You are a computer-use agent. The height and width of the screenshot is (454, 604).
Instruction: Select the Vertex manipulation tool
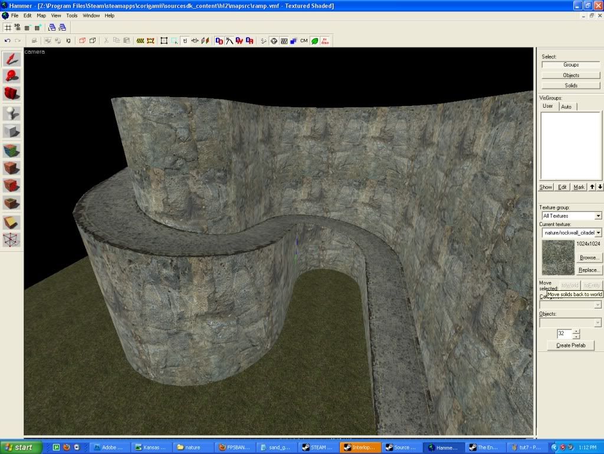pos(11,240)
